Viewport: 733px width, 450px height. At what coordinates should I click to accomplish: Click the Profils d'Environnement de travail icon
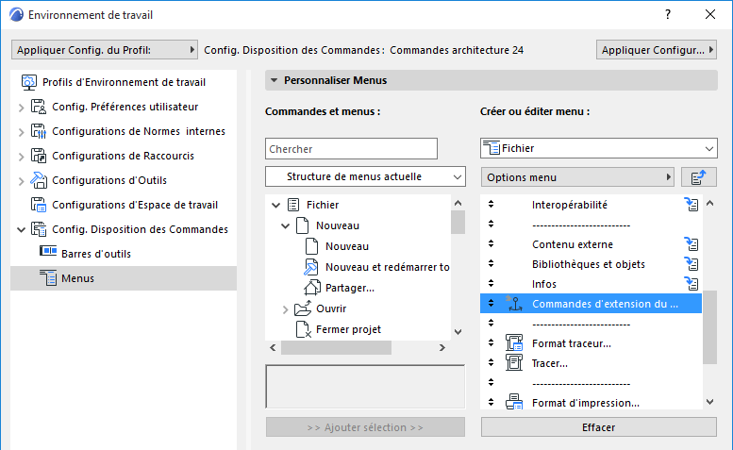tap(28, 82)
